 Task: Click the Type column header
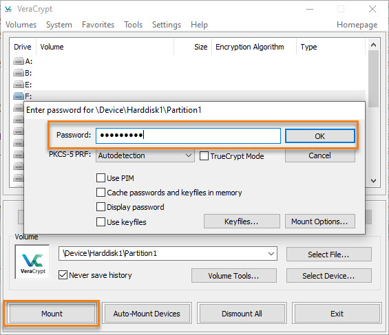(330, 47)
